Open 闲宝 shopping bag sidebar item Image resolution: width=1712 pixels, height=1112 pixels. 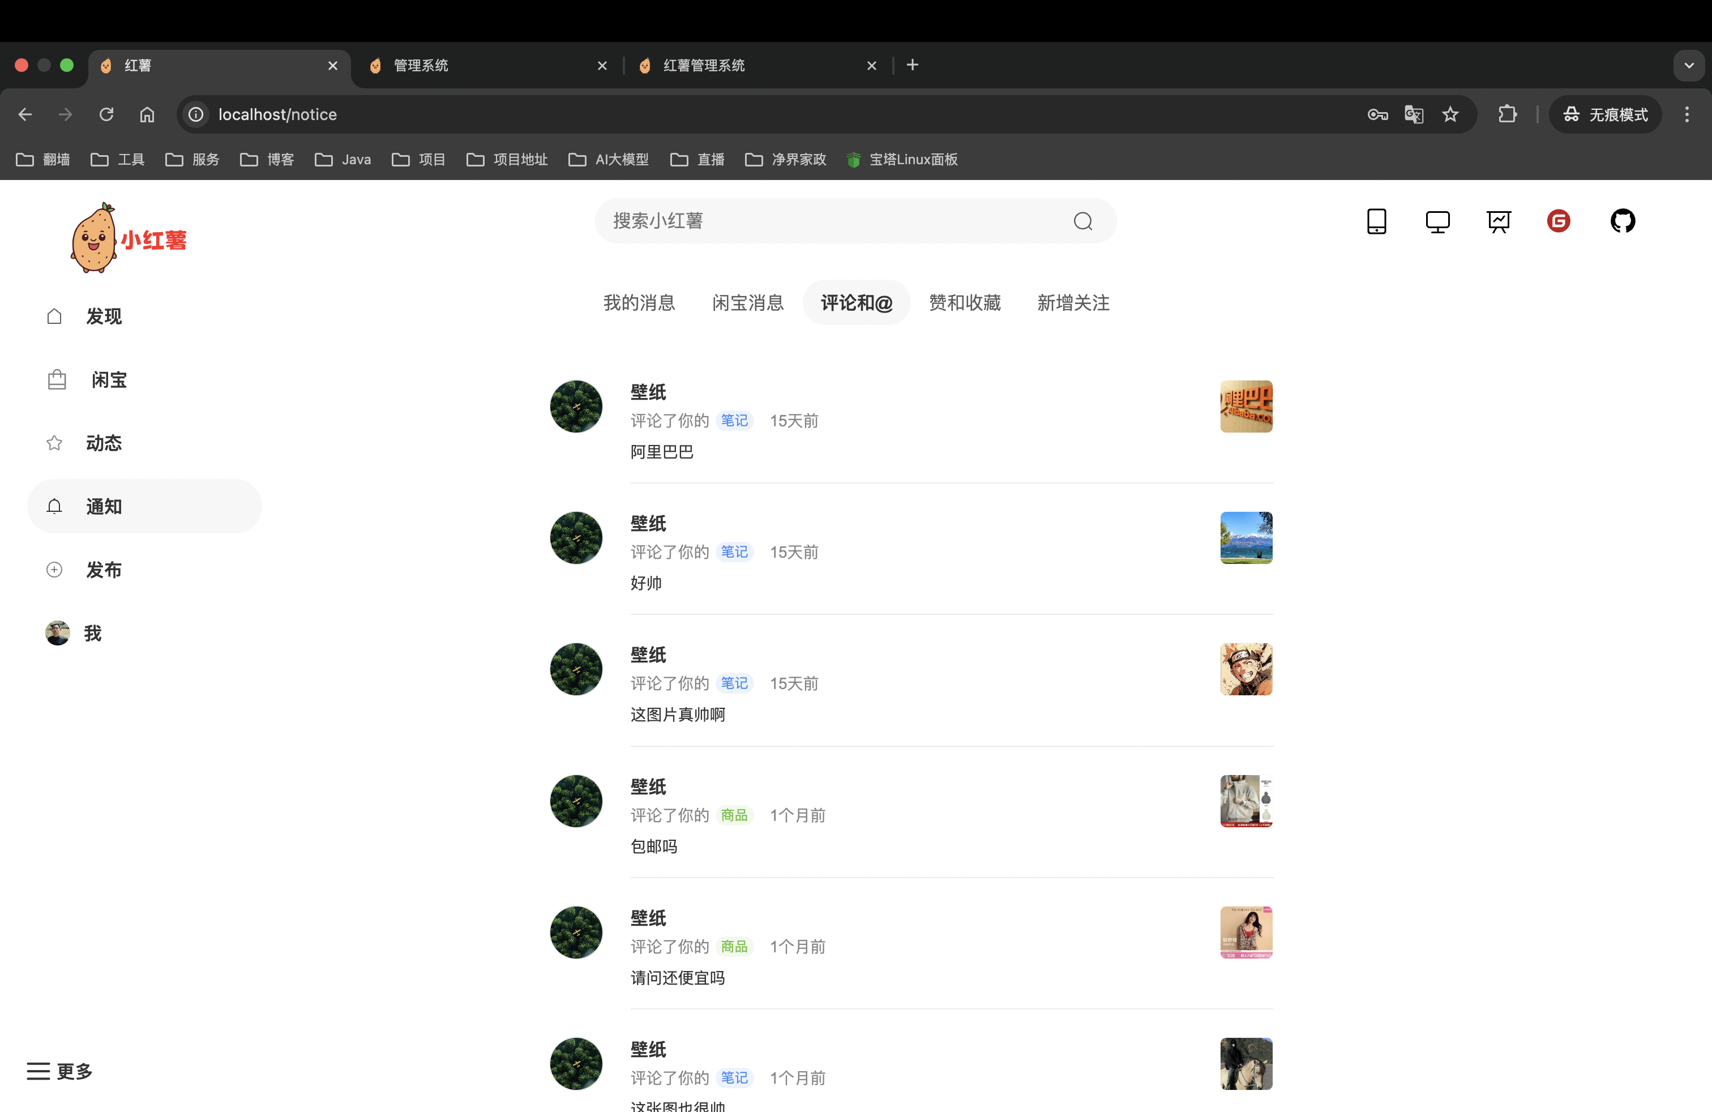108,380
